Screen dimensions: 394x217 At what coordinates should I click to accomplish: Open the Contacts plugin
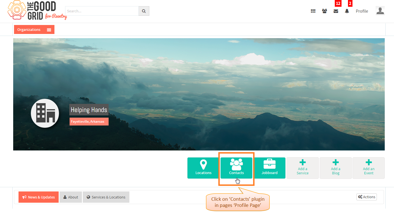(237, 168)
